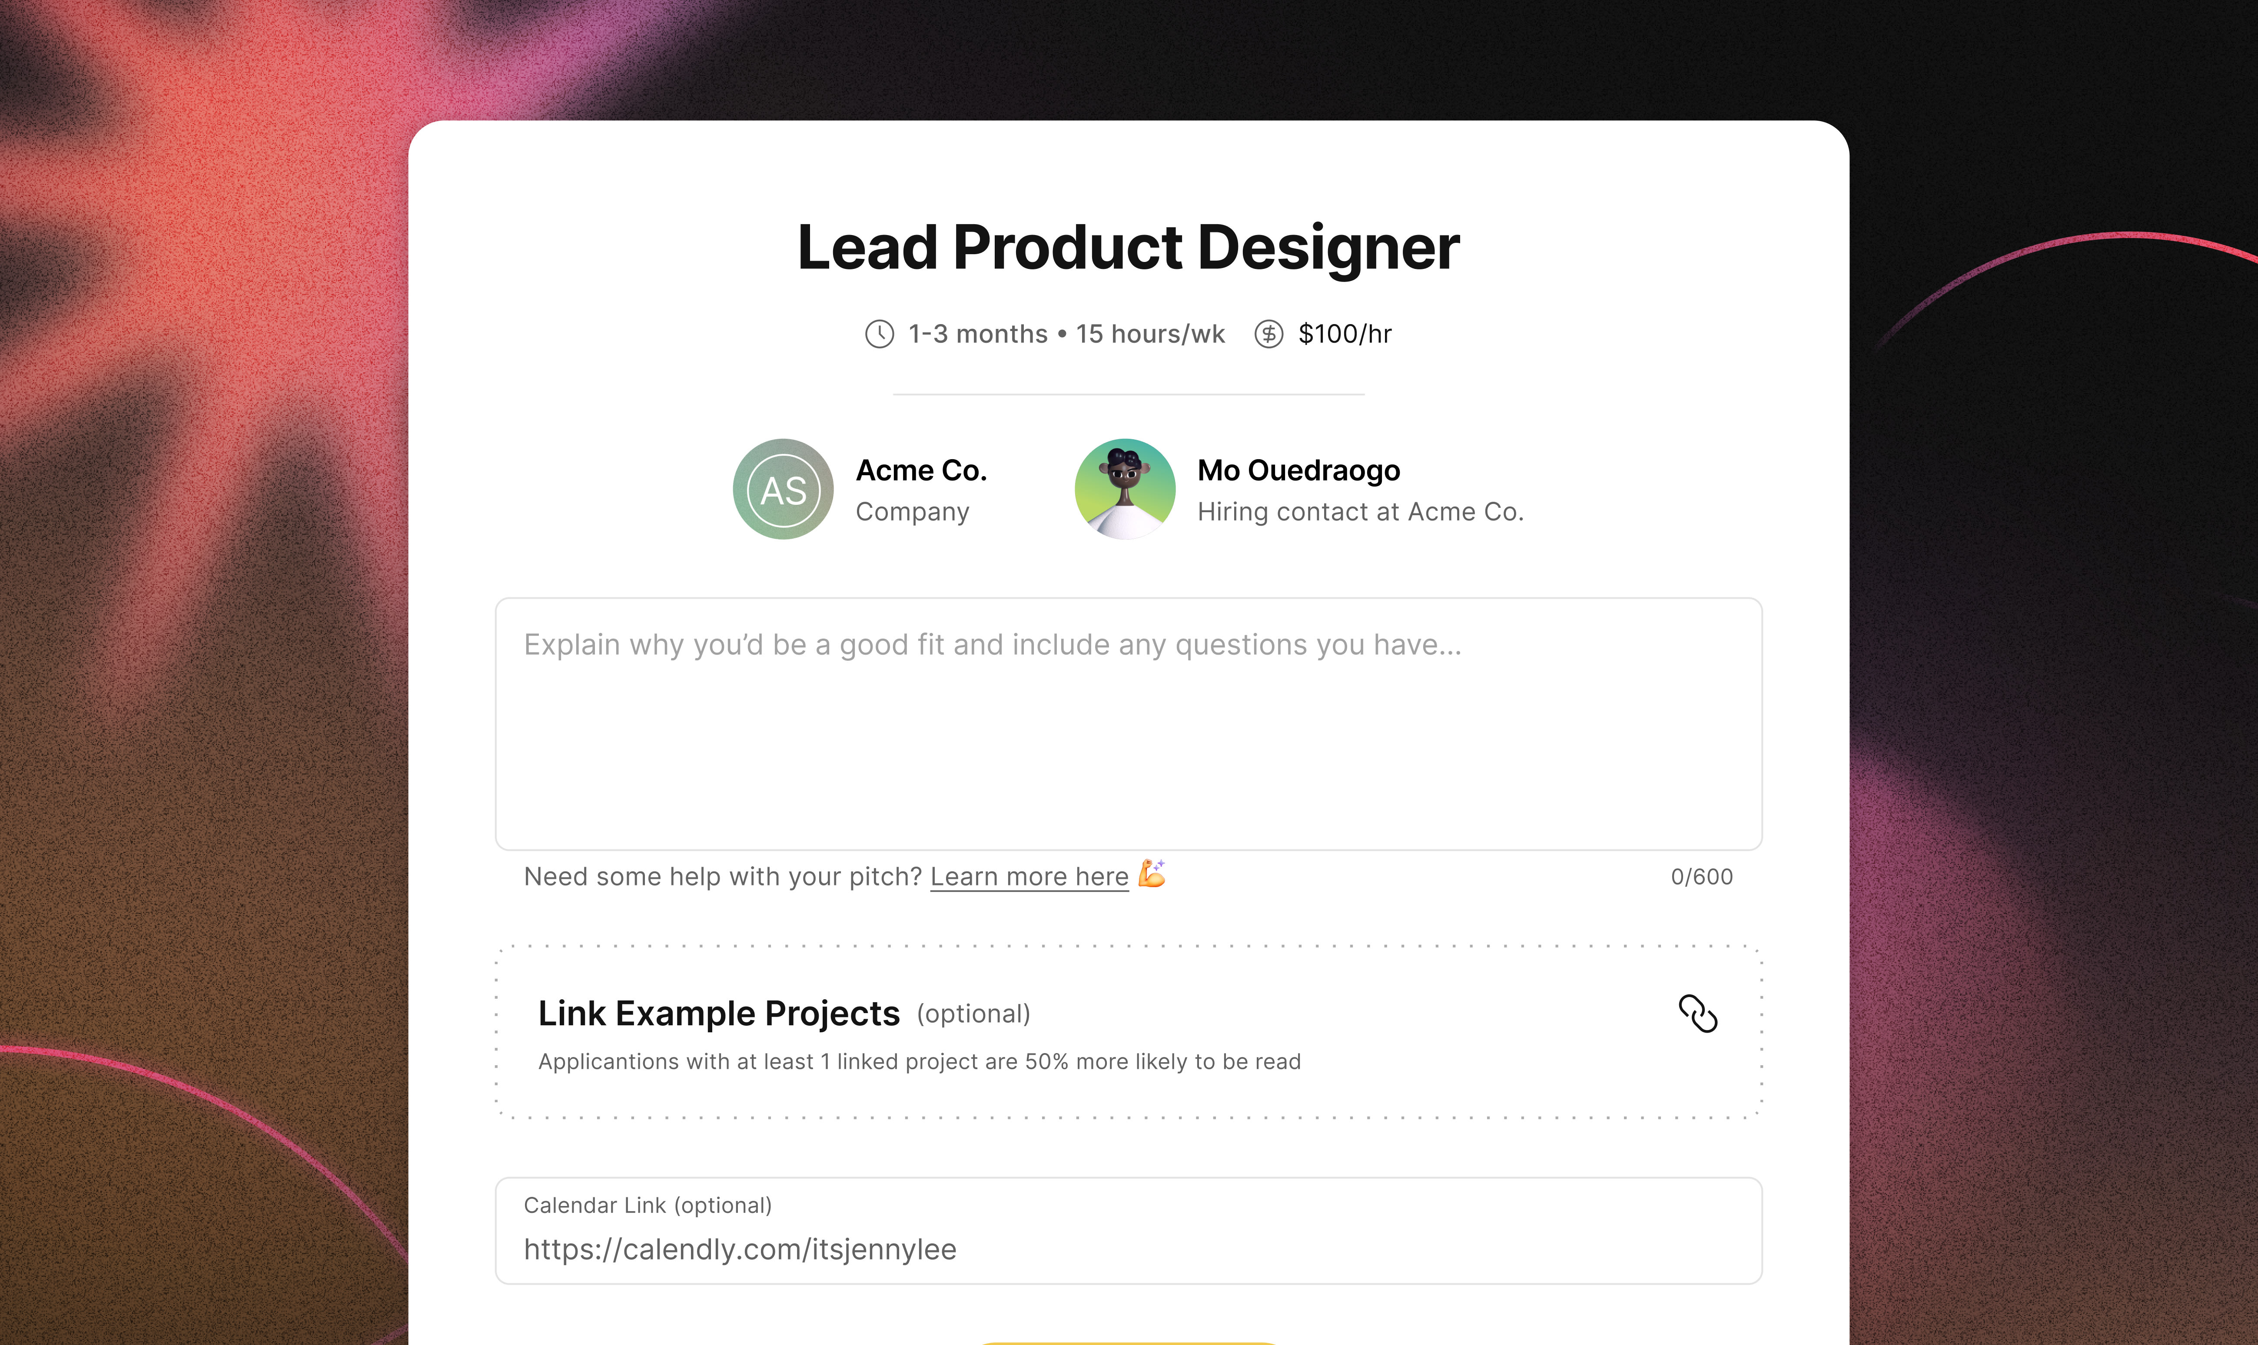The width and height of the screenshot is (2258, 1345).
Task: Open Mo Ouedraogo's profile picture
Action: 1125,490
